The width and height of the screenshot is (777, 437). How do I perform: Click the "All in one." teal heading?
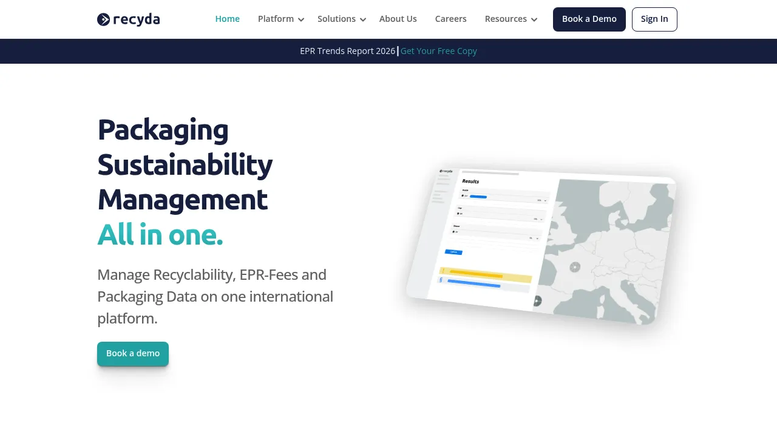pos(160,235)
